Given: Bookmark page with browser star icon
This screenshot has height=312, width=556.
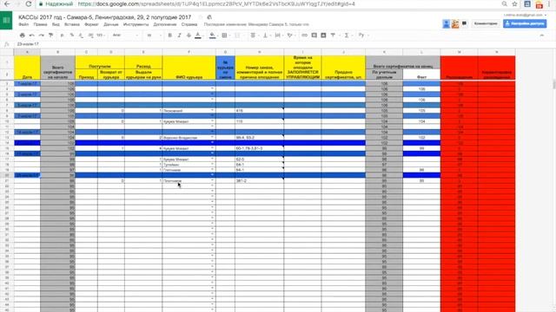Looking at the screenshot, I should [514, 4].
